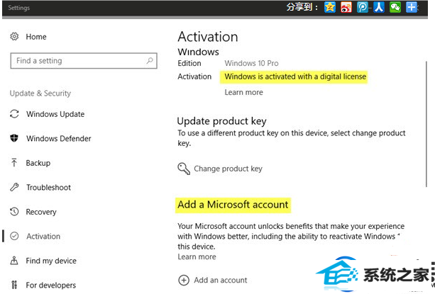The image size is (435, 294).
Task: Click the For developers tools icon
Action: click(x=14, y=285)
